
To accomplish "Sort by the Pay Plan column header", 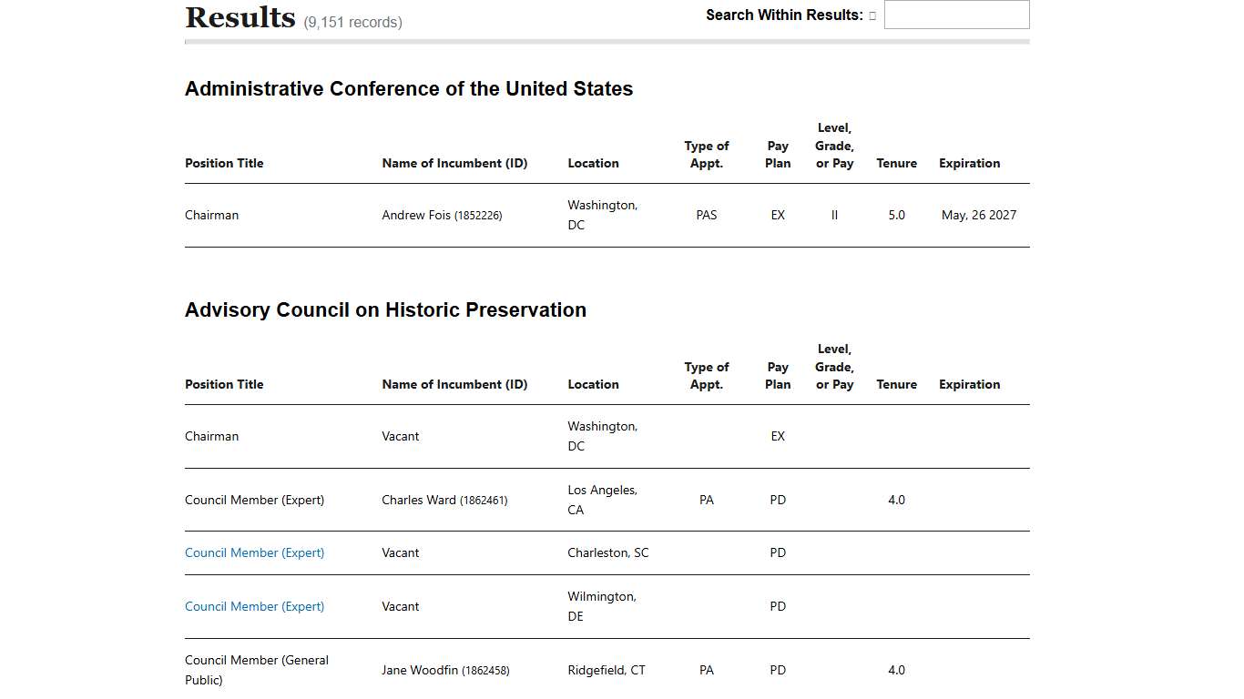I will point(778,155).
